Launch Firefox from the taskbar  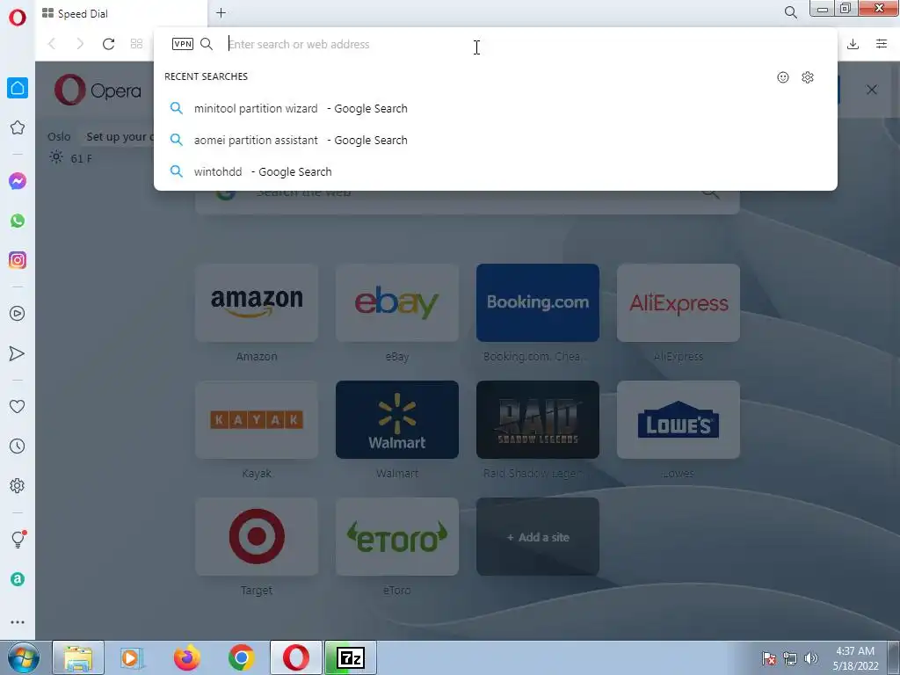[187, 657]
